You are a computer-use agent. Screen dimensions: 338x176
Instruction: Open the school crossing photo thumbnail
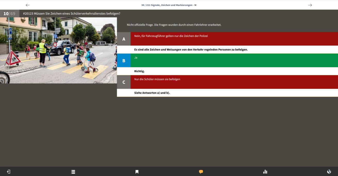[58, 50]
